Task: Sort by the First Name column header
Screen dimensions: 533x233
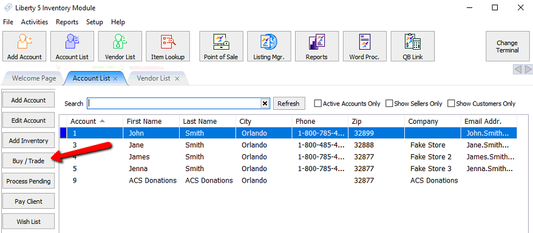Action: [151, 121]
